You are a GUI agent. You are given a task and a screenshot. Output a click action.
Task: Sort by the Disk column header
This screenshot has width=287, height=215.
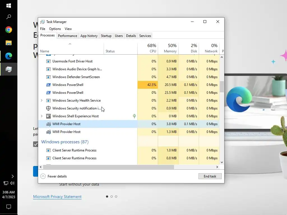click(x=189, y=48)
